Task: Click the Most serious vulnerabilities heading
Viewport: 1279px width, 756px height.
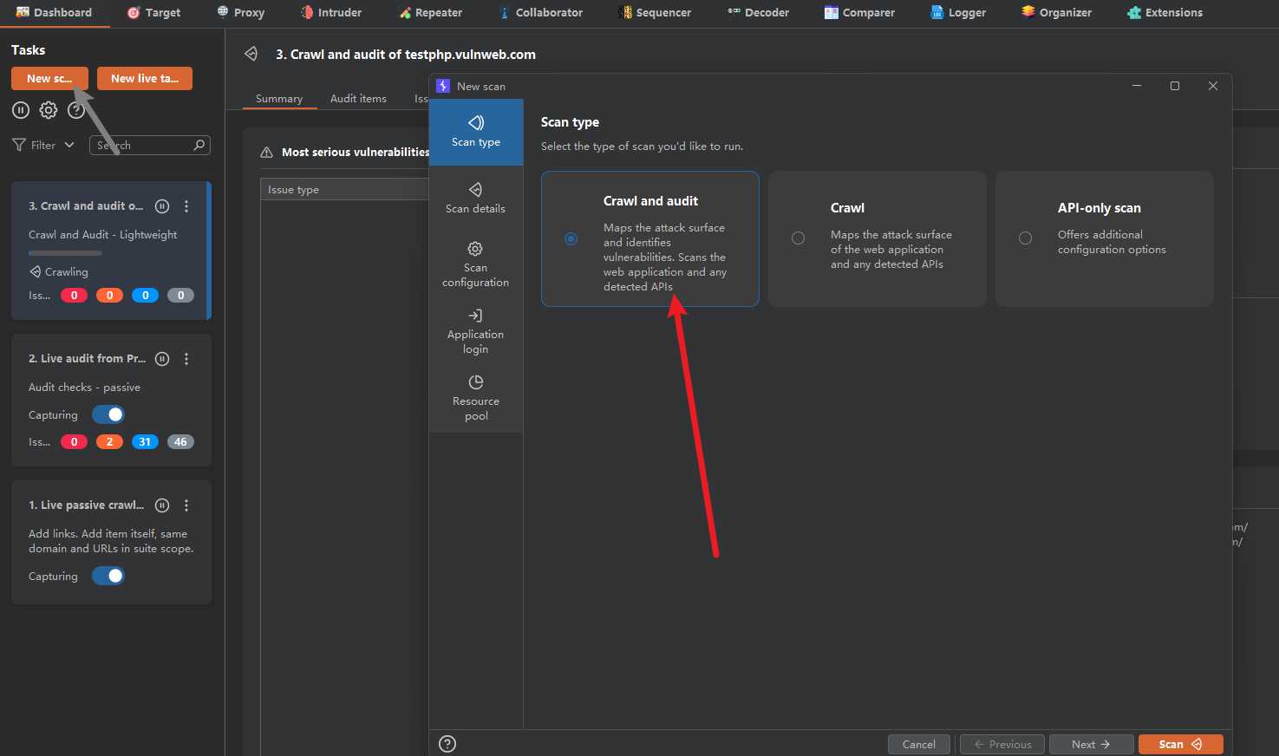Action: tap(356, 153)
